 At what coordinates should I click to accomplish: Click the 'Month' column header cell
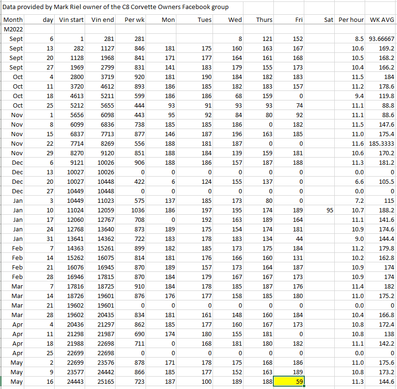pos(13,20)
